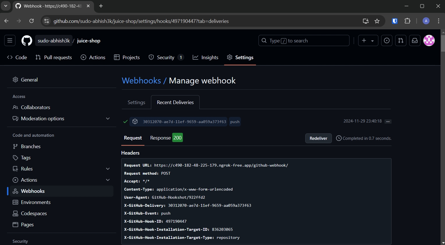Click the Redeliver button
The width and height of the screenshot is (445, 245).
(318, 138)
